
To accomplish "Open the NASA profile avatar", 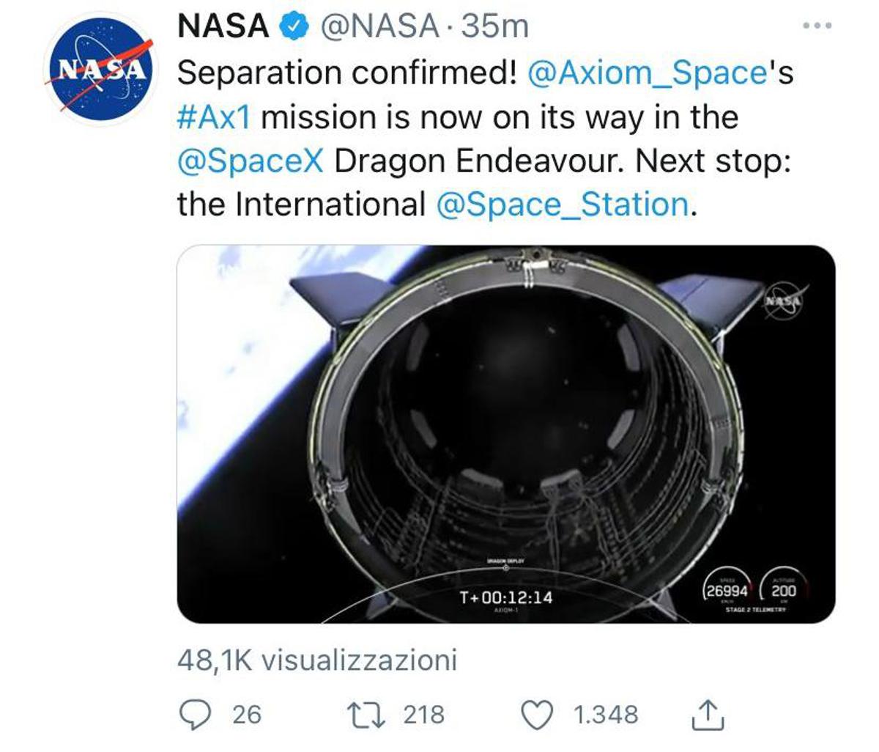I will click(101, 70).
